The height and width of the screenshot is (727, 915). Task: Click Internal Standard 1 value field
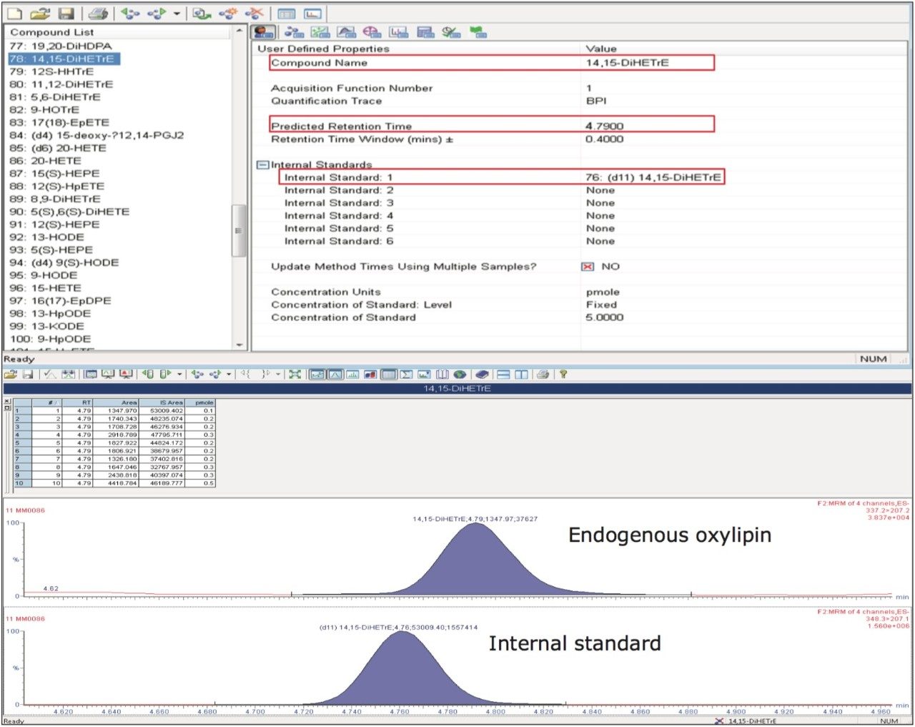pos(653,177)
